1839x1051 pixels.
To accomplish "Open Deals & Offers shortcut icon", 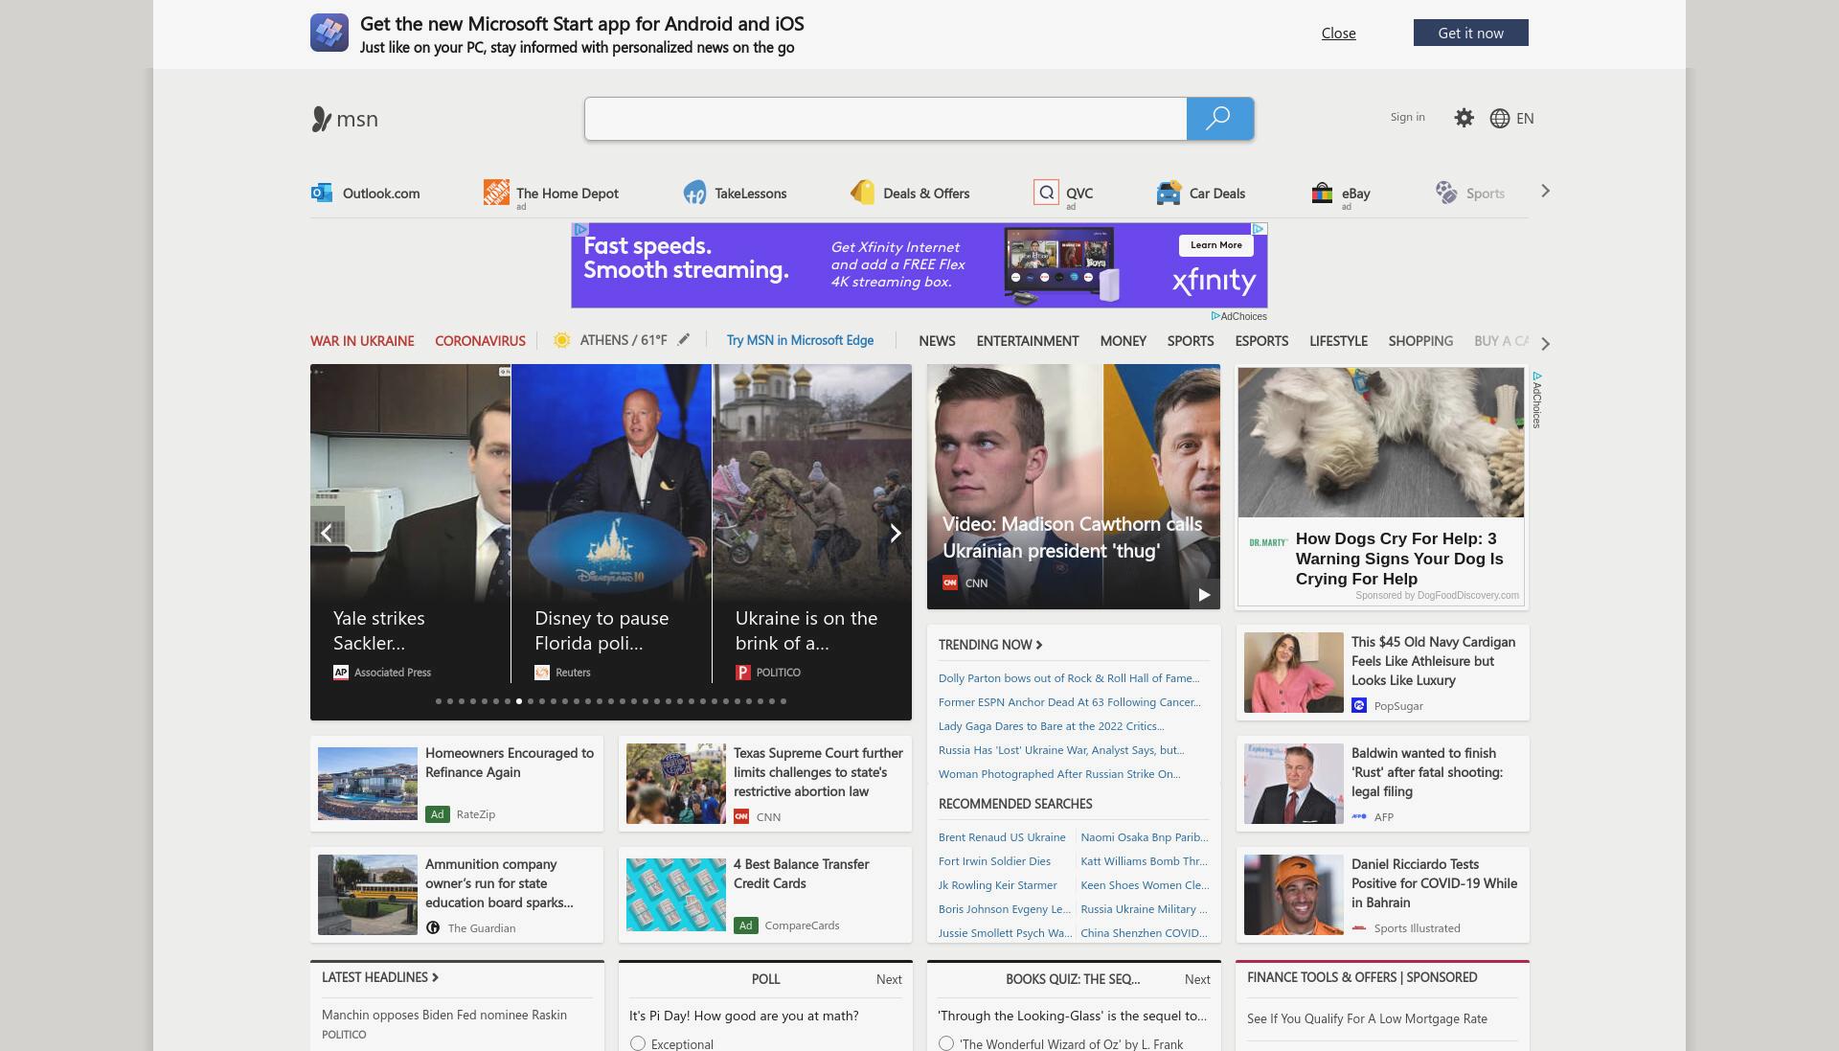I will (862, 193).
